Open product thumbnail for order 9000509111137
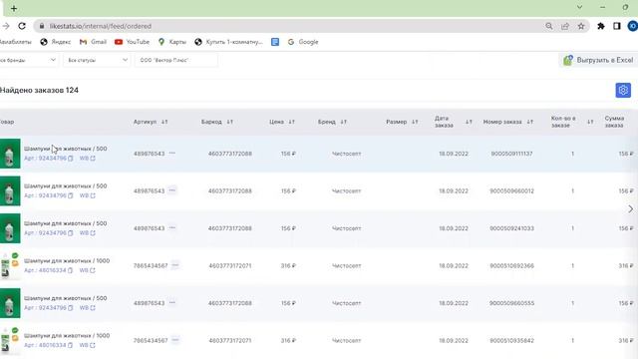Viewport: 638px width, 359px height. point(10,154)
